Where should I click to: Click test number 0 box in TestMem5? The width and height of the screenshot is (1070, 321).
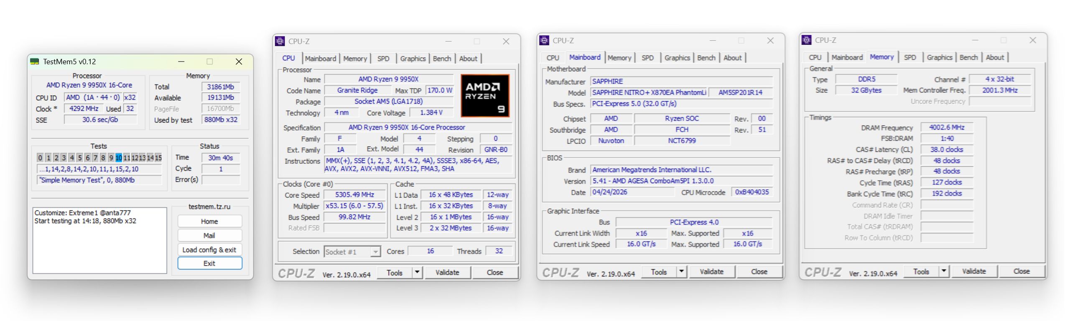(x=40, y=158)
